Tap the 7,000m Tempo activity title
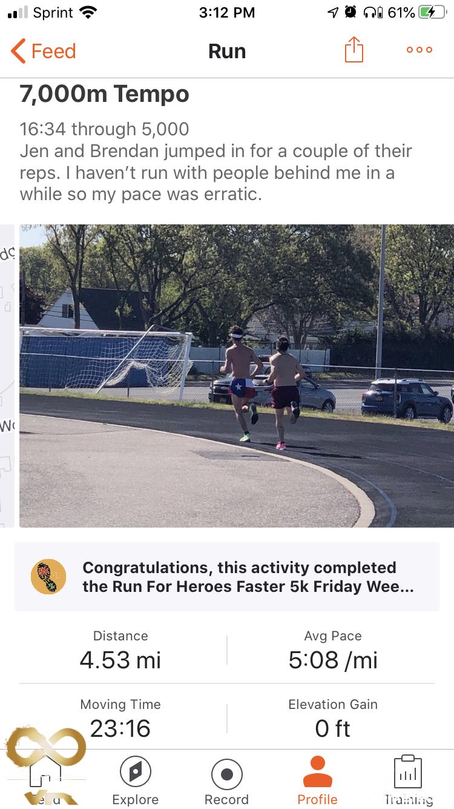Image resolution: width=454 pixels, height=809 pixels. pyautogui.click(x=104, y=94)
